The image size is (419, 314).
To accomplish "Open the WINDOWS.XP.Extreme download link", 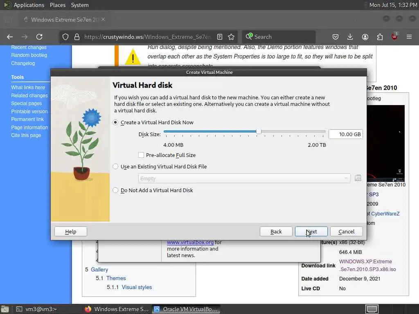I will point(367,265).
